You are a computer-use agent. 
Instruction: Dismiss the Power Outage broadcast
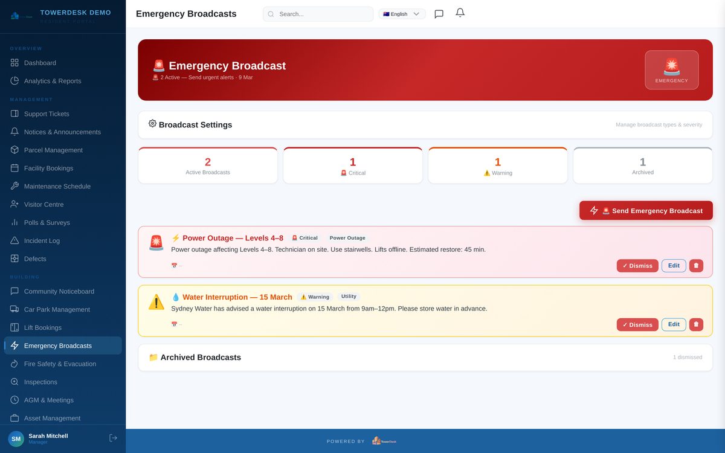(x=637, y=265)
